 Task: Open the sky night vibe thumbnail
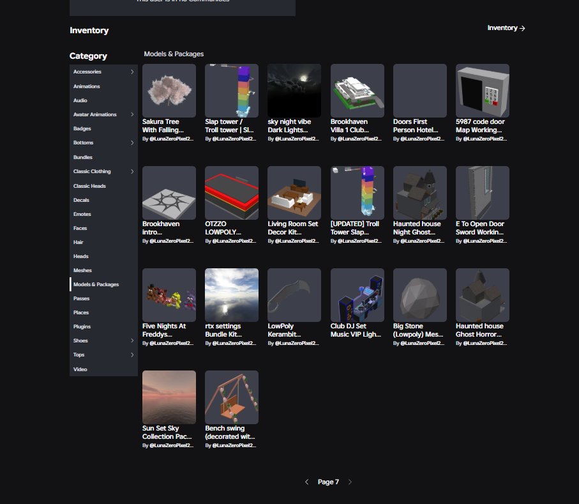(x=294, y=91)
